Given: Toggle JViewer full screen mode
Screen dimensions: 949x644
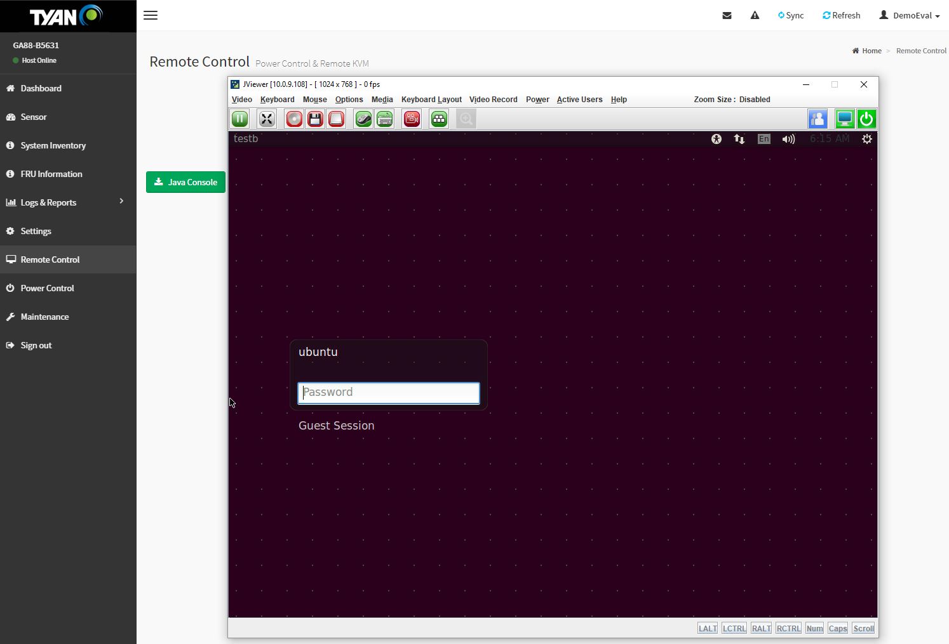Looking at the screenshot, I should point(267,119).
